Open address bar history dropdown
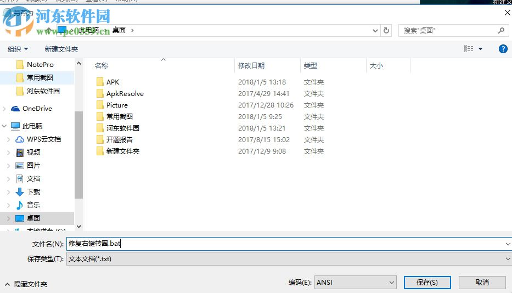This screenshot has width=512, height=293. tap(375, 31)
